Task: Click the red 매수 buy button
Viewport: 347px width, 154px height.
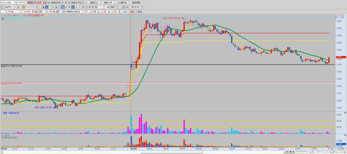Action: pos(133,12)
